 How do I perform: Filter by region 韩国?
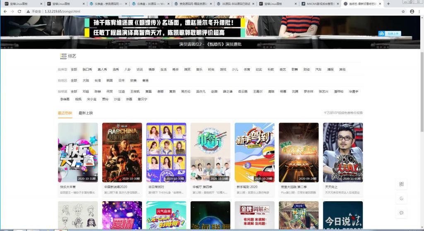[x=109, y=80]
